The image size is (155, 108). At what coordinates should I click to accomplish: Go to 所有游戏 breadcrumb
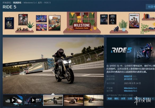coord(7,3)
